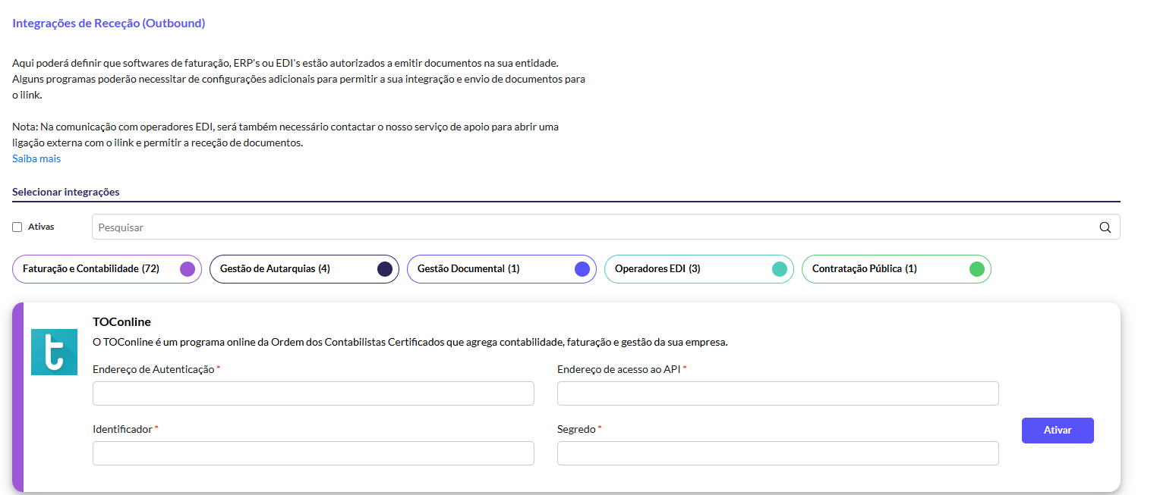Click the dark circle on Gestão de Autarquias chip
Screen dimensions: 1157x495
tap(384, 268)
